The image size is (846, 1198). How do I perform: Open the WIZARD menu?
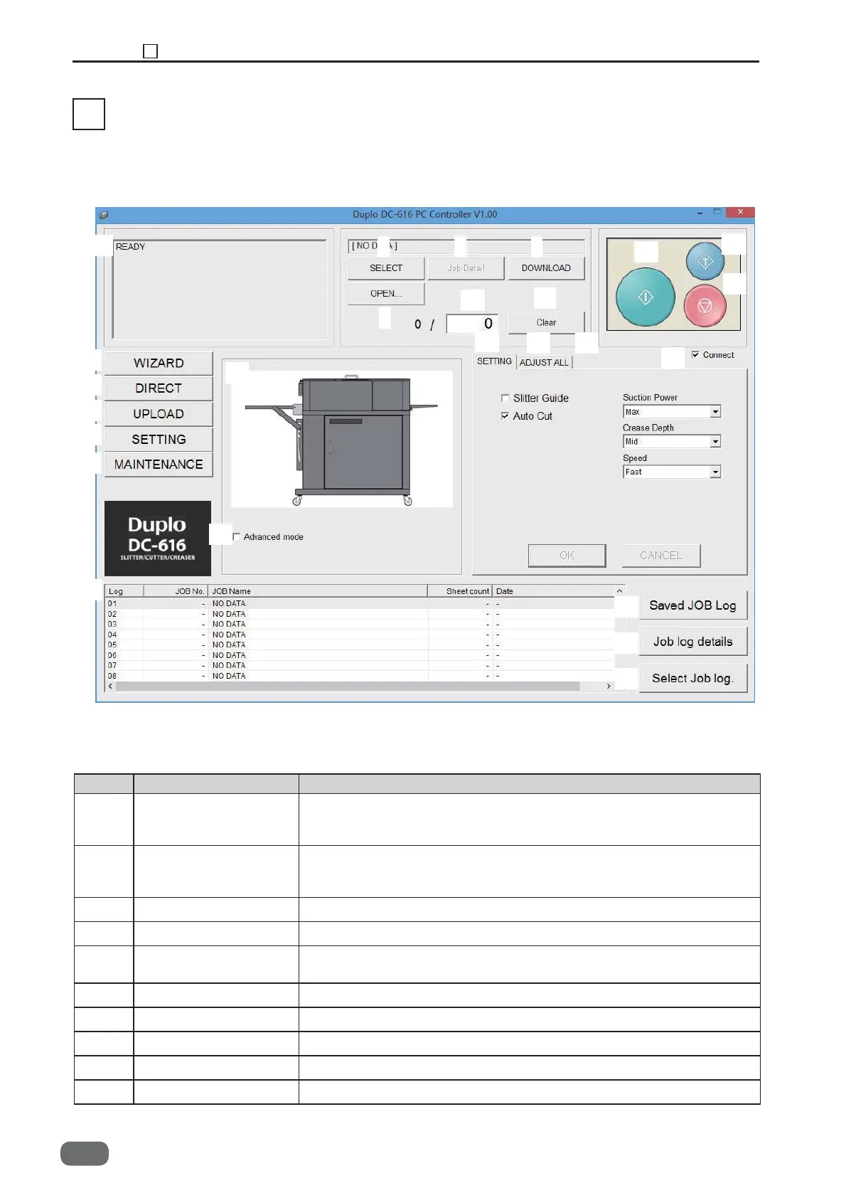pyautogui.click(x=159, y=363)
